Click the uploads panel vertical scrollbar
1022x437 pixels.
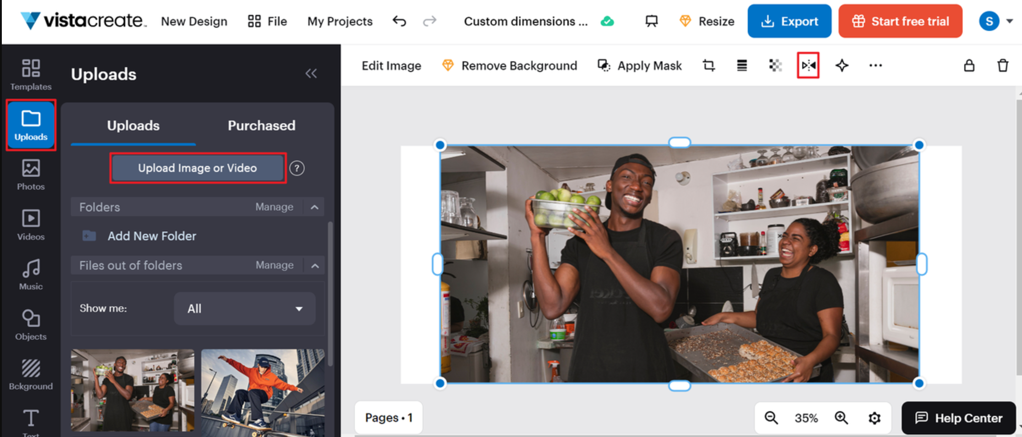click(x=330, y=293)
